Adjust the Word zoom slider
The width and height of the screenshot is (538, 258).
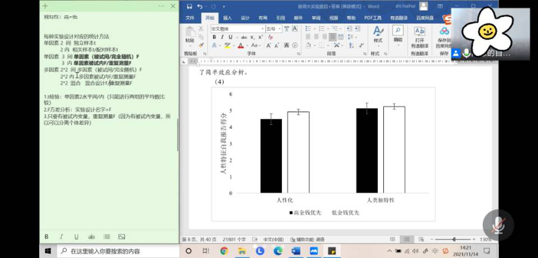454,239
